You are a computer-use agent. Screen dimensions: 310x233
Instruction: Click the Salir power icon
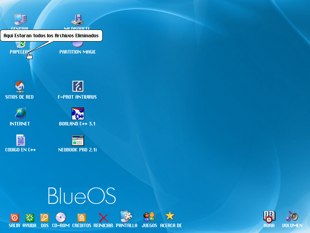pos(15,218)
